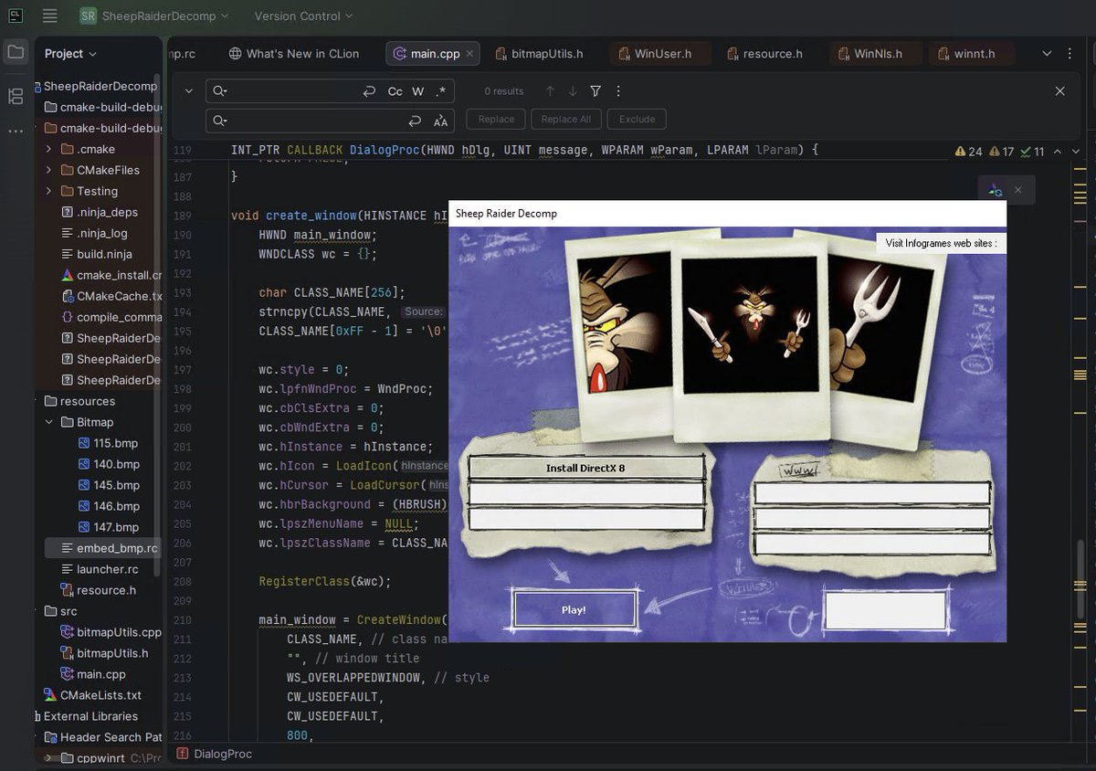The width and height of the screenshot is (1096, 771).
Task: Close the floating AI assistant popup
Action: coord(1017,190)
